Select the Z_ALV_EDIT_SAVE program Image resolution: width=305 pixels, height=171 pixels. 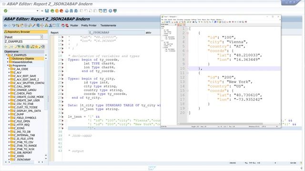coord(25,76)
